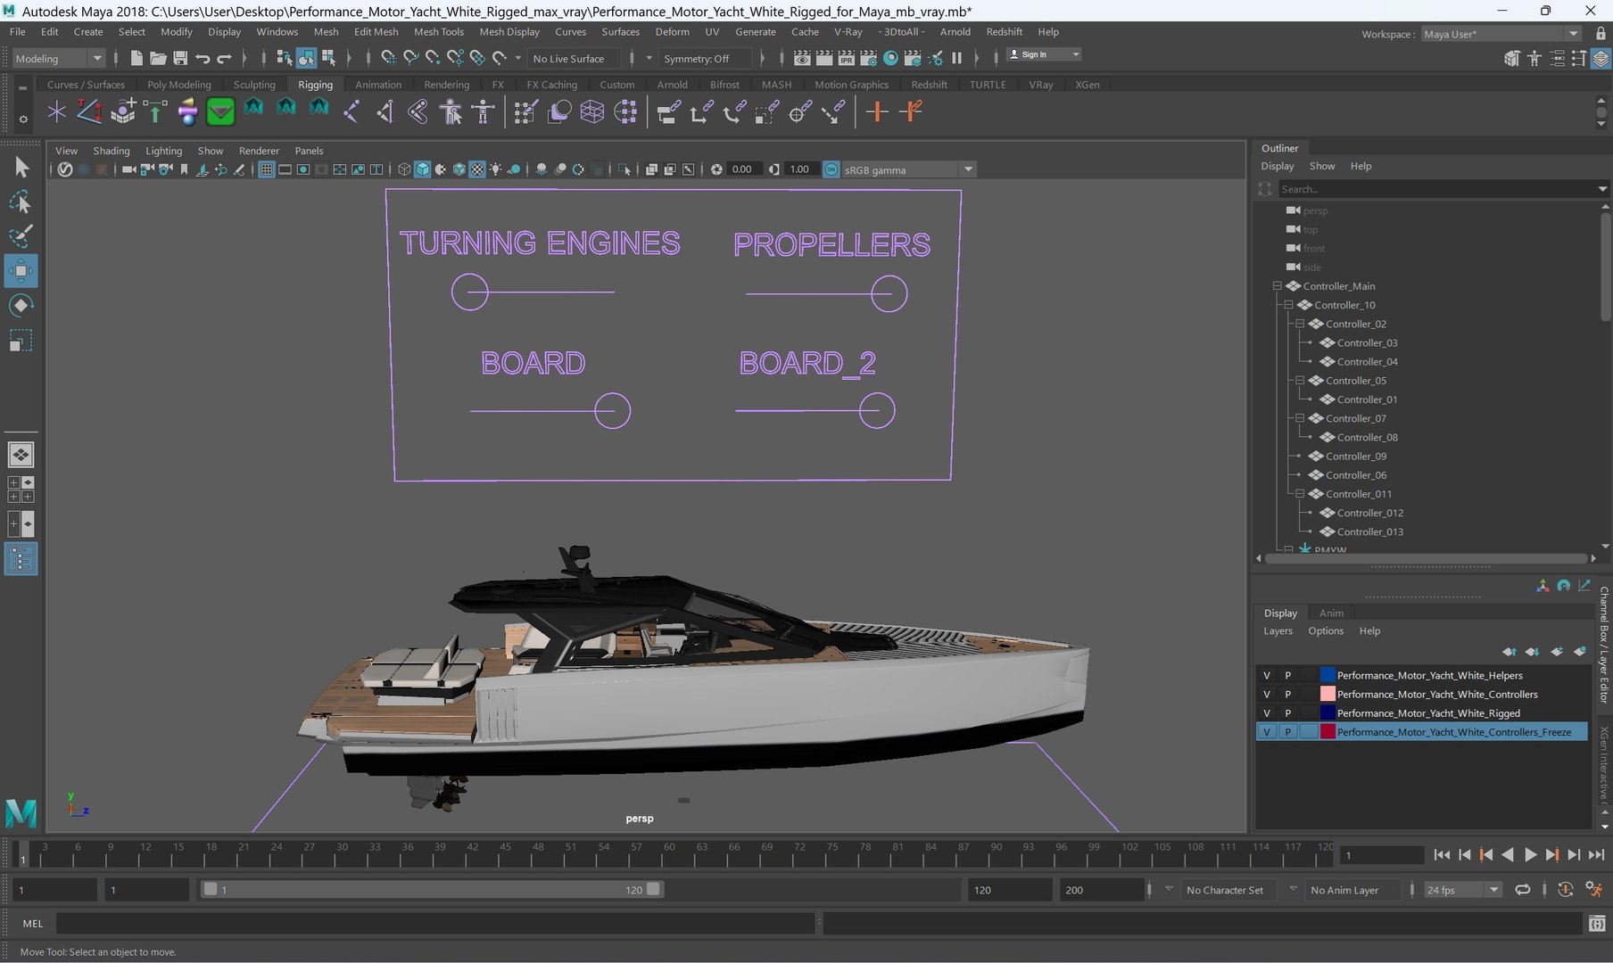Toggle the viewport grid display

[x=266, y=169]
